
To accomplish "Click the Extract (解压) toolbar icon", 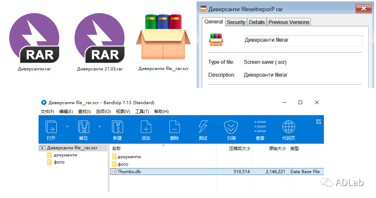I will 83,127.
